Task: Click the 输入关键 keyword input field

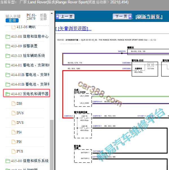Action: 13,16
